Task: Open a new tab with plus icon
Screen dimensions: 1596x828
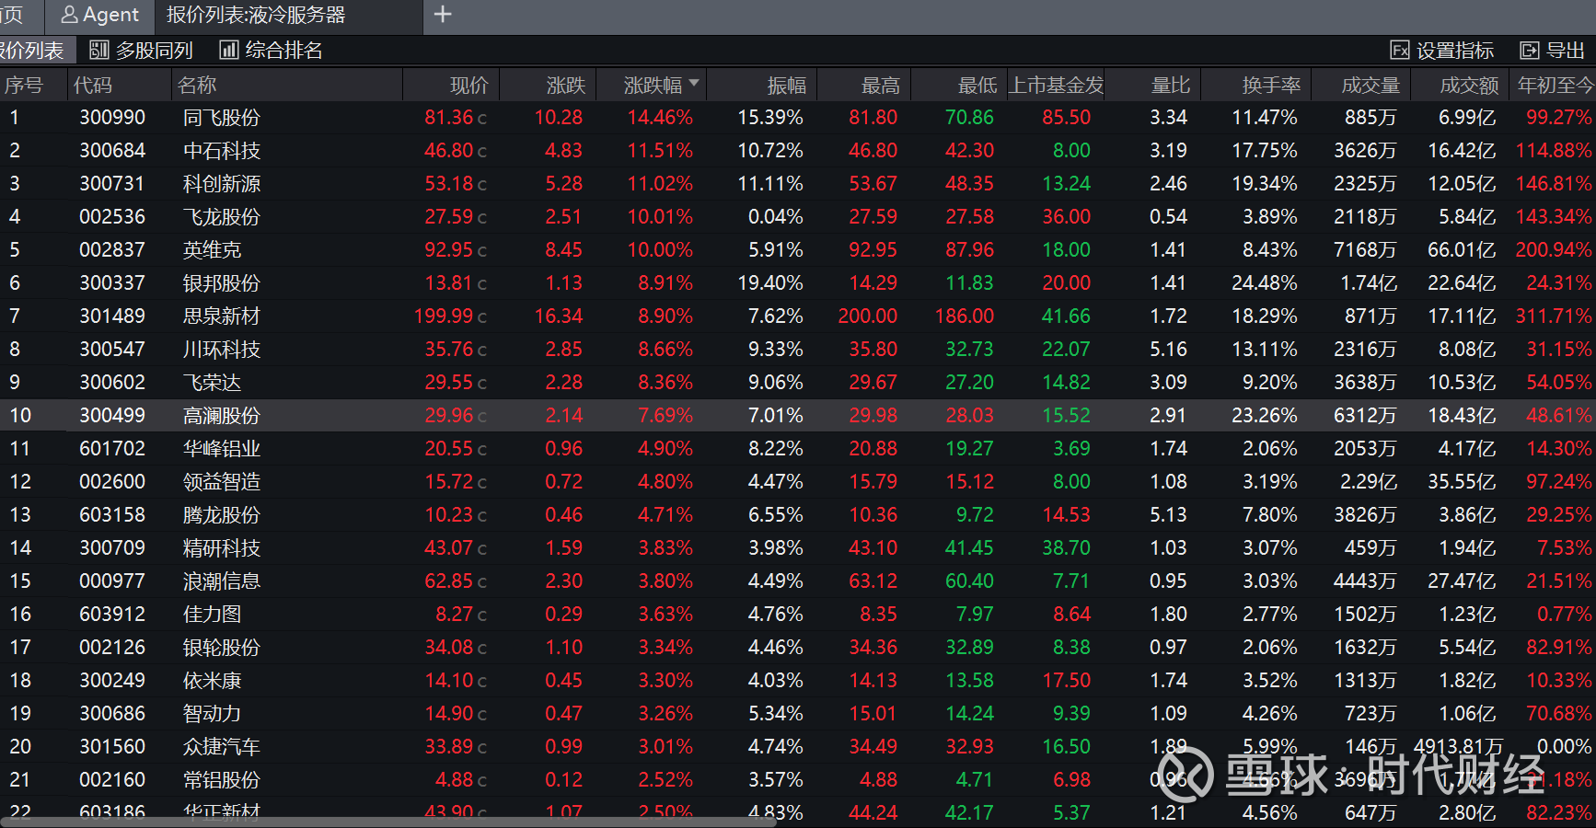Action: click(x=443, y=15)
